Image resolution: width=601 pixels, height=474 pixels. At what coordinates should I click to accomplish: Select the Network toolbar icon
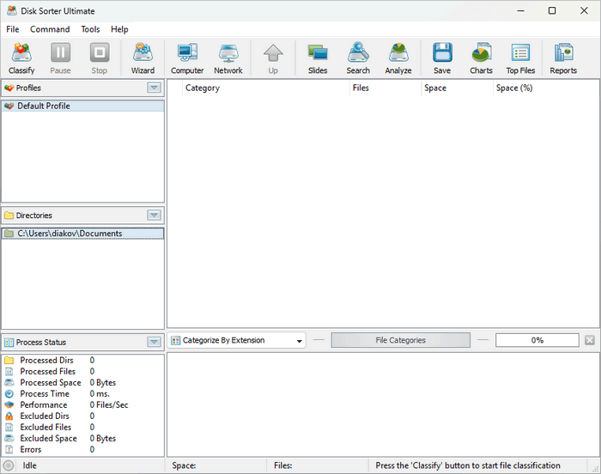tap(228, 52)
